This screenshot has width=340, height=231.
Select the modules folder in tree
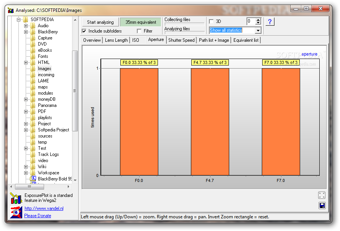(45, 93)
